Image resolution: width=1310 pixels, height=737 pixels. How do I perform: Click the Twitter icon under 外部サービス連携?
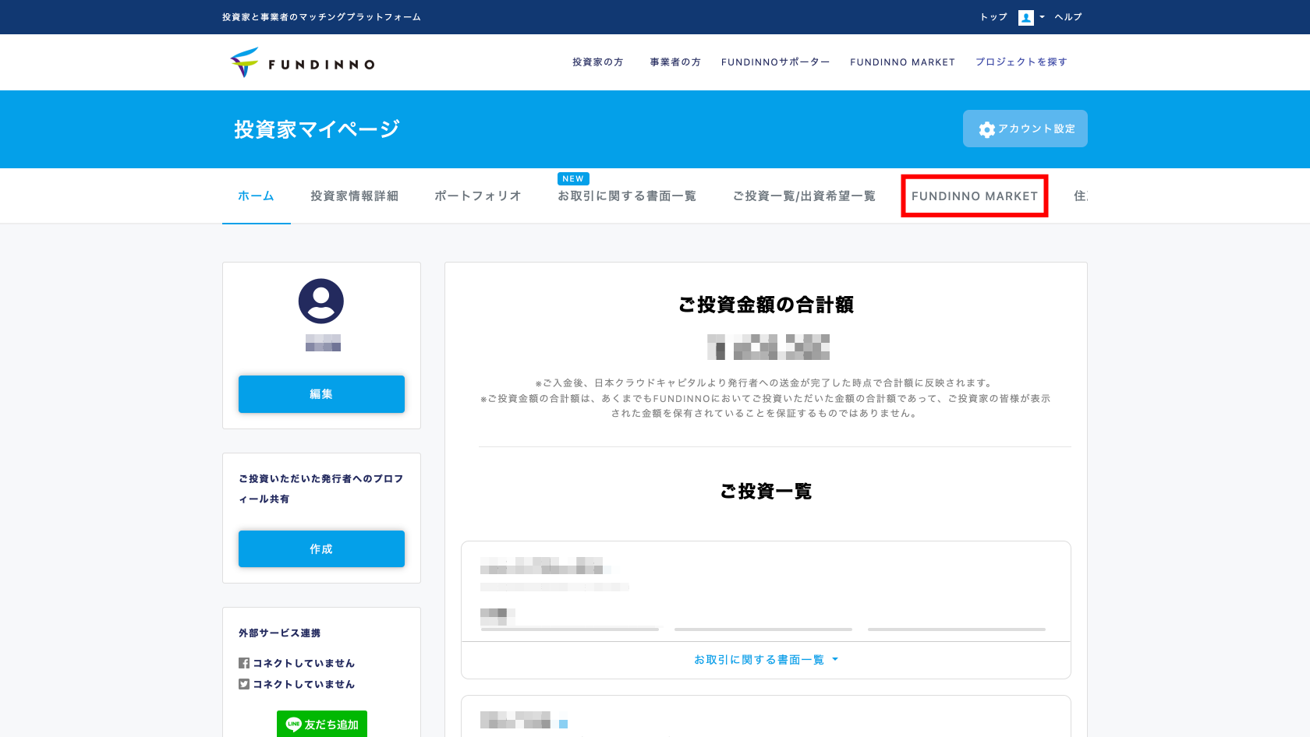(243, 684)
